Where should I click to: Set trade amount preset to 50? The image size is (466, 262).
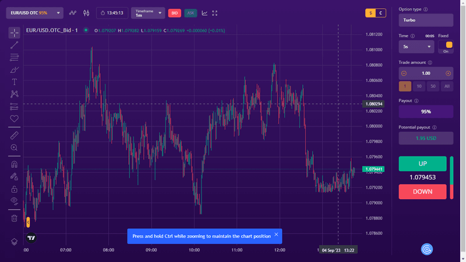433,86
